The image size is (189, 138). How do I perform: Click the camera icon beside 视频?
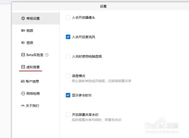pos(23,30)
